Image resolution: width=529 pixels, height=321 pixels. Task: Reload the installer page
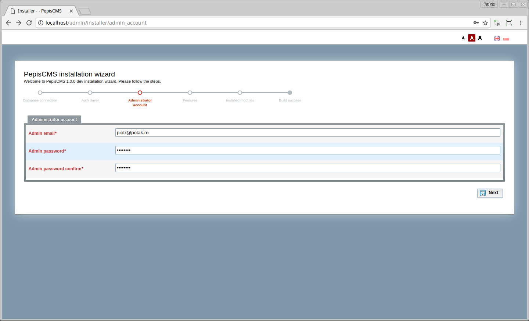[x=29, y=23]
